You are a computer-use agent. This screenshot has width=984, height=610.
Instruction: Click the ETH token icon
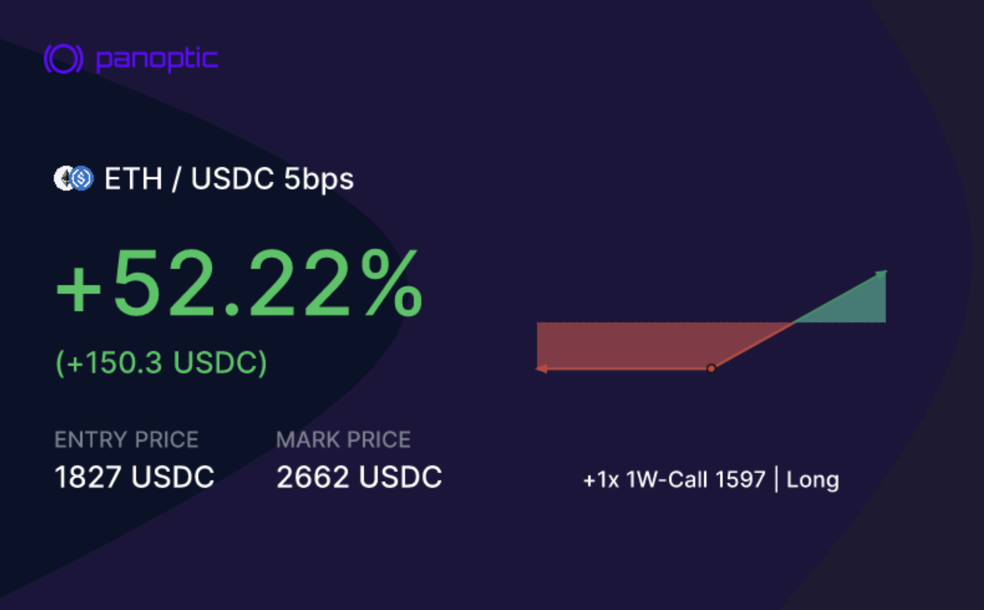coord(64,179)
